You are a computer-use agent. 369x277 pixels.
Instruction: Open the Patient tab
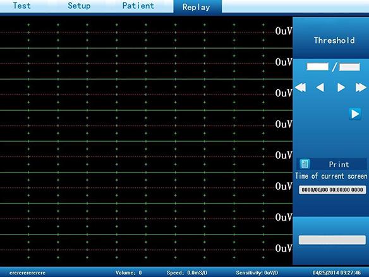click(138, 6)
